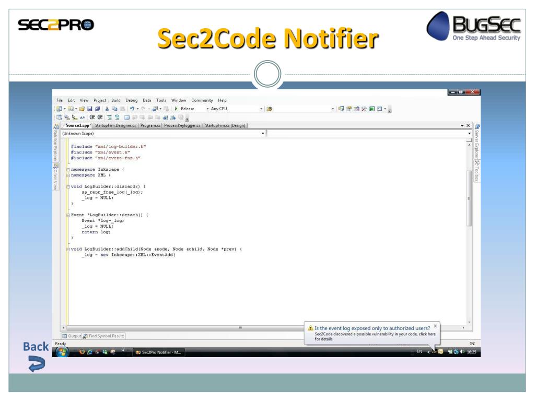Open the Data menu

(x=147, y=100)
